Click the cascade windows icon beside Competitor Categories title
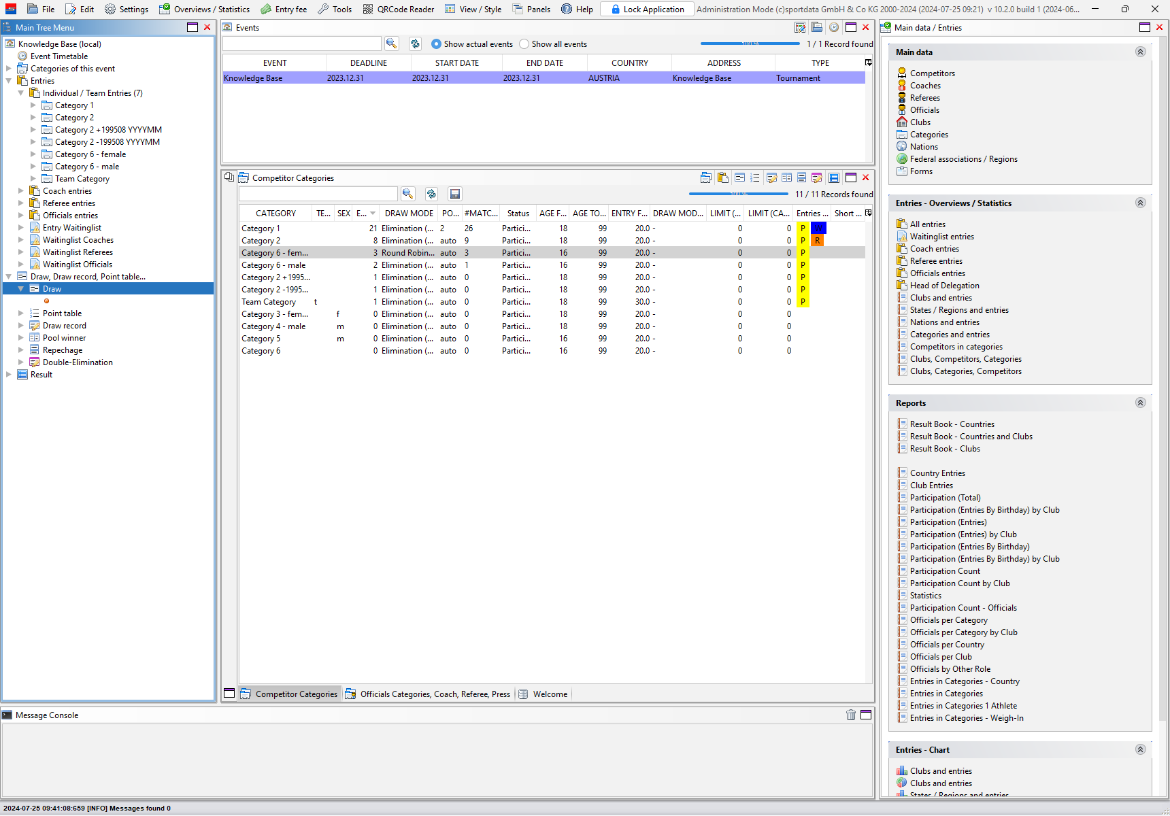The image size is (1170, 816). click(x=229, y=177)
